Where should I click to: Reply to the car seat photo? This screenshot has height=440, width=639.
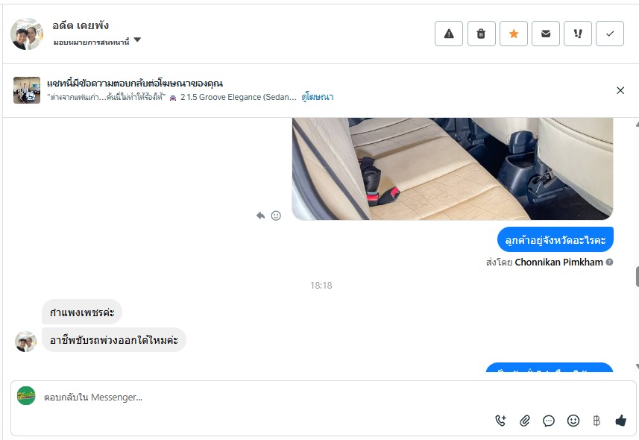coord(260,216)
